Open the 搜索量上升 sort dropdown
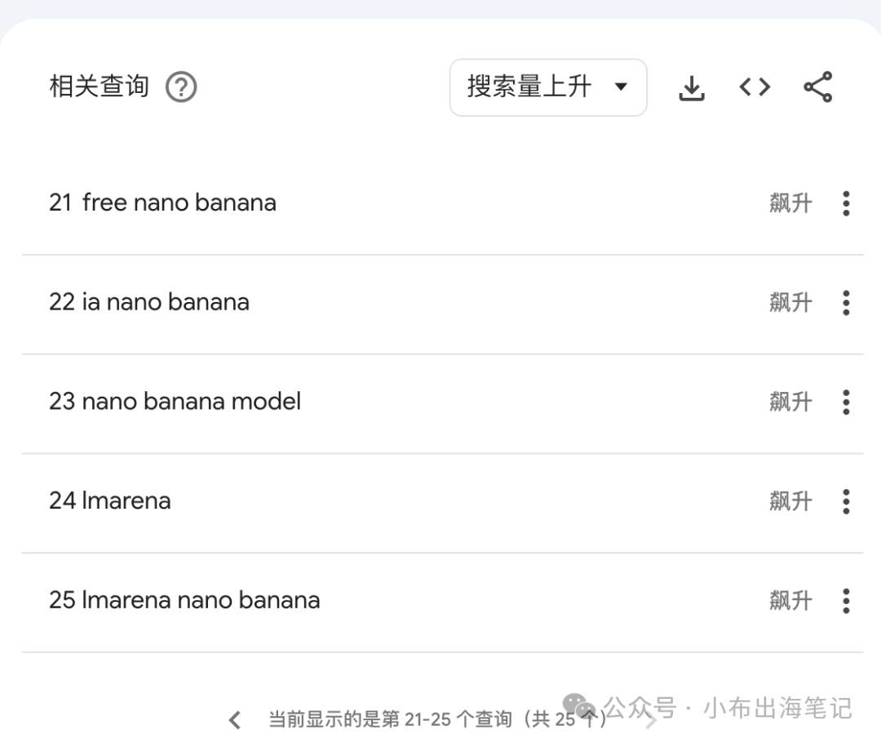 (x=547, y=87)
